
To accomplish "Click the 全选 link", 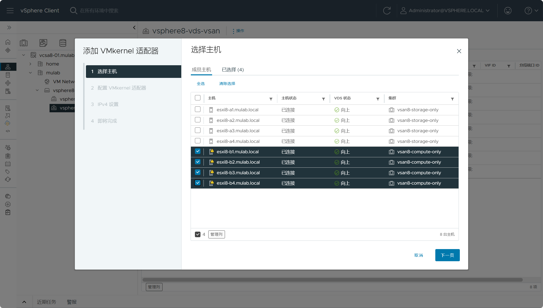I will (201, 83).
